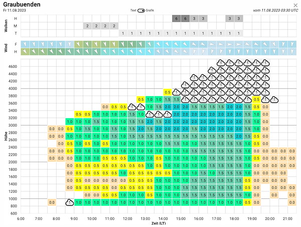The image size is (301, 227).
Task: Click the Wind F arrow at 9:00
Action: coord(78,44)
